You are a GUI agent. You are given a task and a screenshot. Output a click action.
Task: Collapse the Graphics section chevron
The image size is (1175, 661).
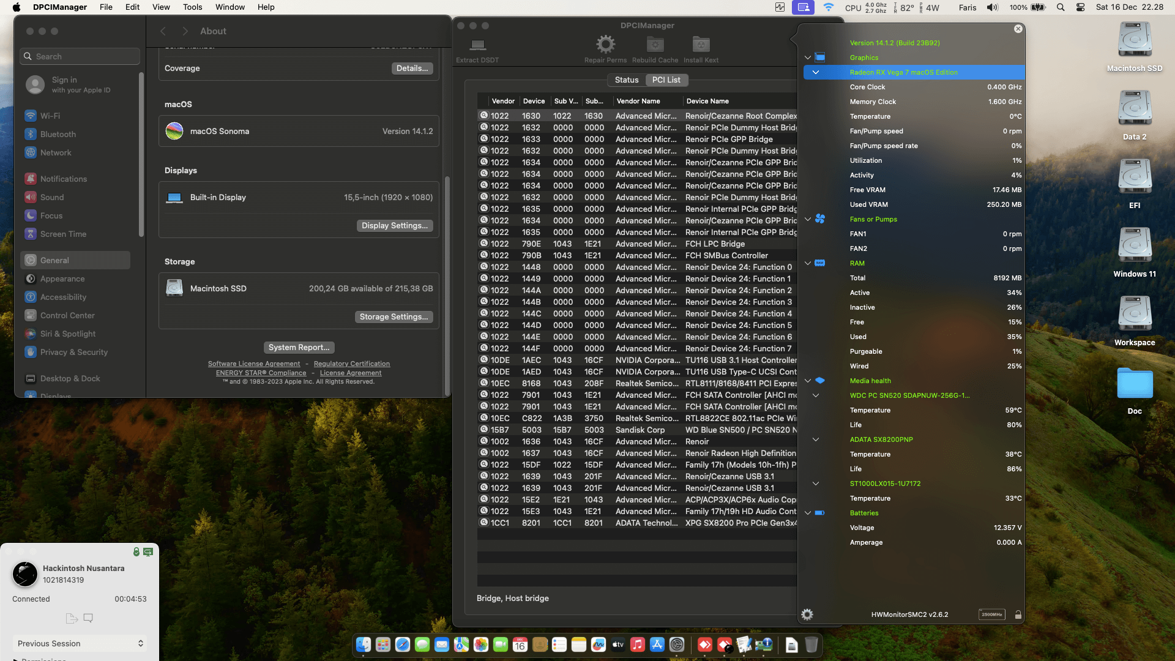pos(808,58)
